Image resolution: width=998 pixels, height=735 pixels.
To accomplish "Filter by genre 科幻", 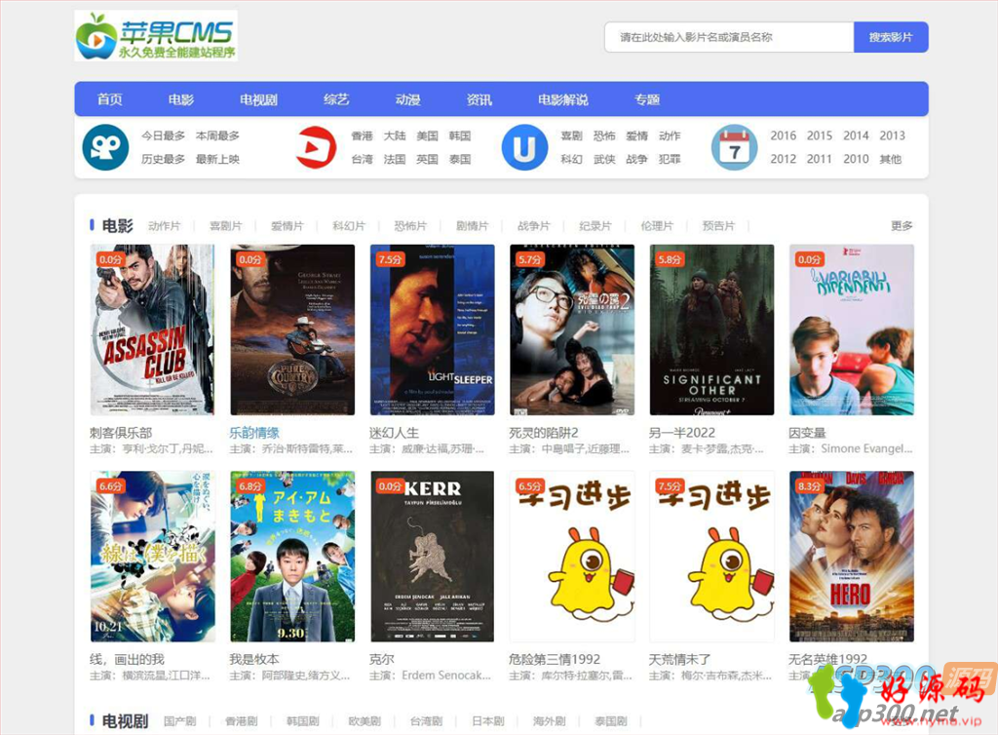I will pos(571,159).
